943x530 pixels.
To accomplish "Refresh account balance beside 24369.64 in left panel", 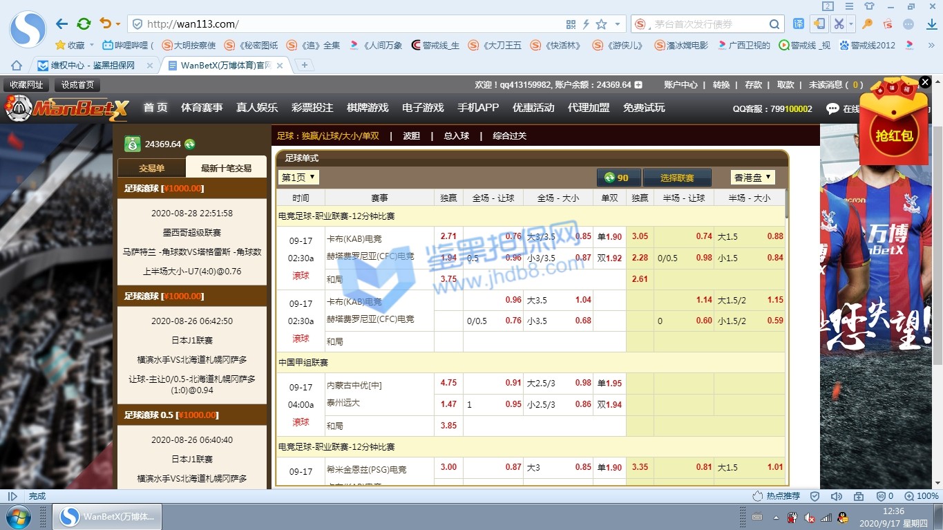I will point(189,144).
